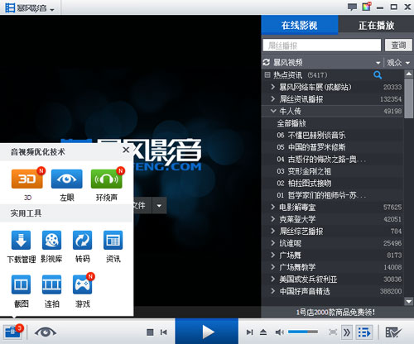Switch to the 在线影视 tab

point(300,25)
